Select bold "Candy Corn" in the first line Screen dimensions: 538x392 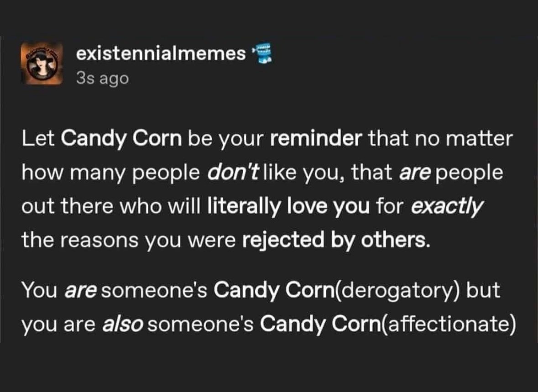click(121, 138)
